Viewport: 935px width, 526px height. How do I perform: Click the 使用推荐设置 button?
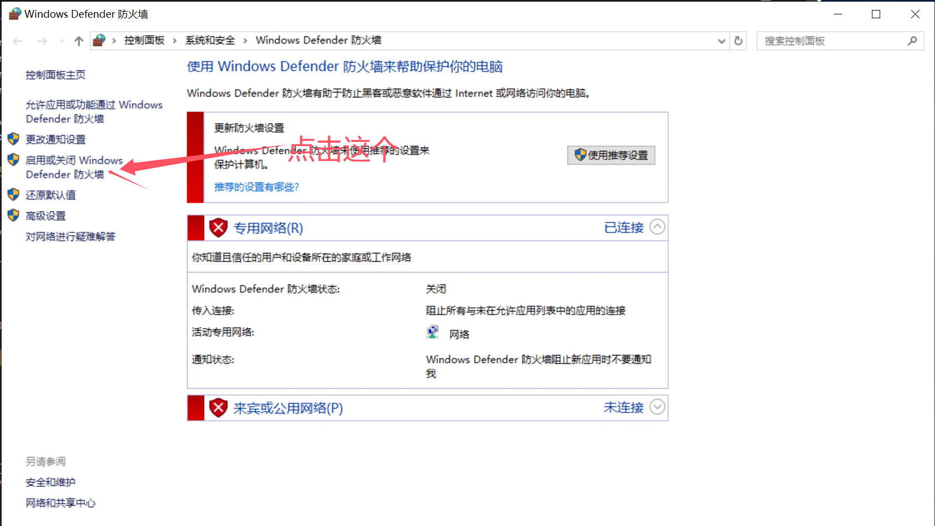611,155
